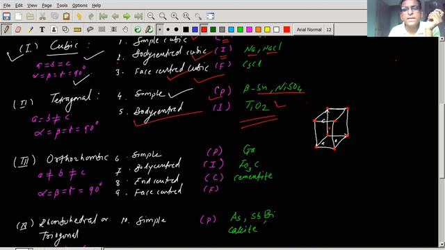Viewport: 445px width, 250px height.
Task: Pick the gray color swatch
Action: pos(222,29)
